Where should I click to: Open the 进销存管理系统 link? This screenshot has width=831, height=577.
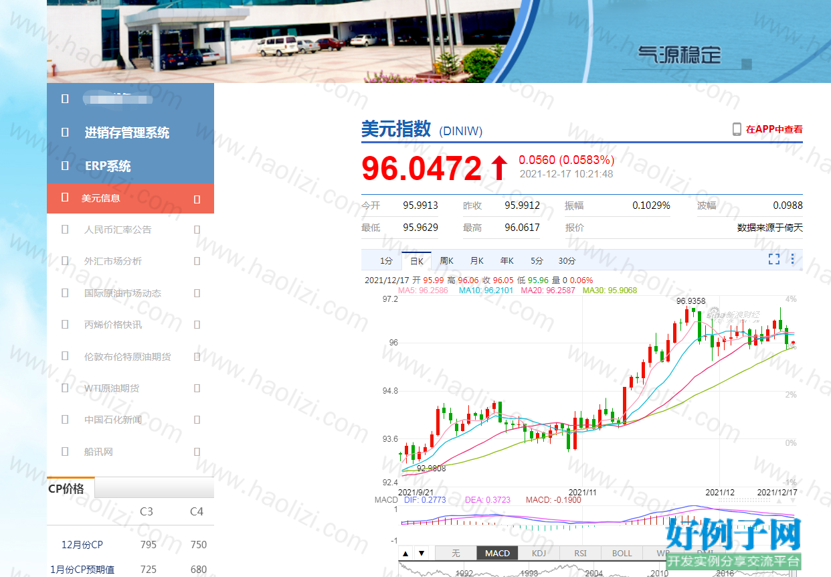pos(127,133)
